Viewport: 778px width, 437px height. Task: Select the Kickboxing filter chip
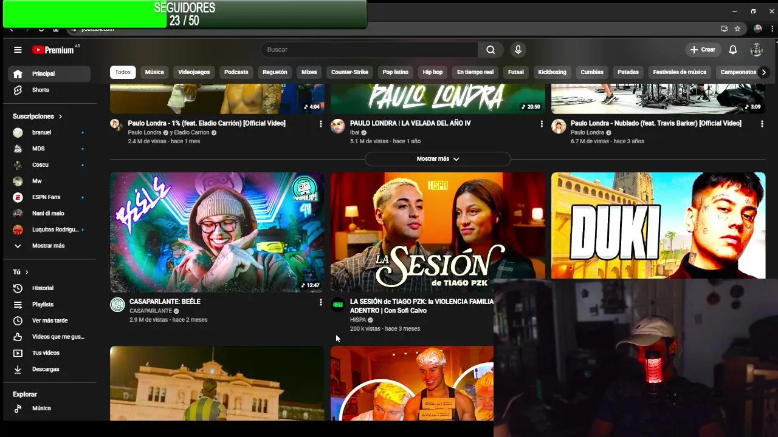coord(552,72)
